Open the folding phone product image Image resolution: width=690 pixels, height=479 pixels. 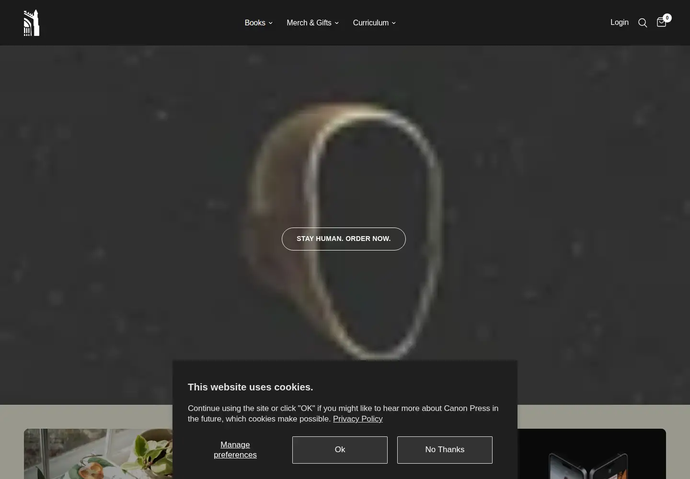point(592,454)
